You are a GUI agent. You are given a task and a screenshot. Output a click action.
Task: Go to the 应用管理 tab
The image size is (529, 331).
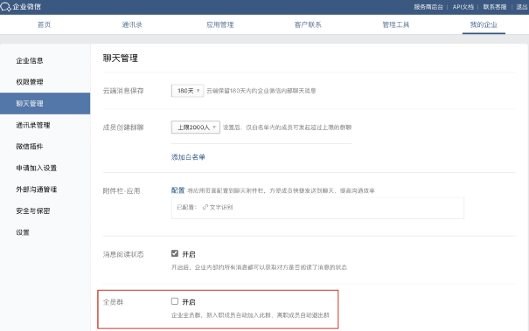220,24
